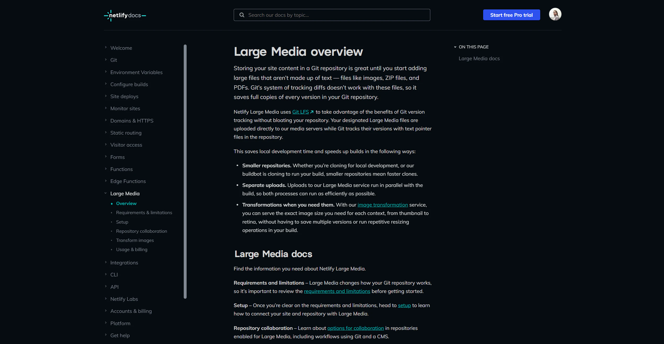The height and width of the screenshot is (344, 664).
Task: Open Forms in sidebar
Action: [118, 157]
